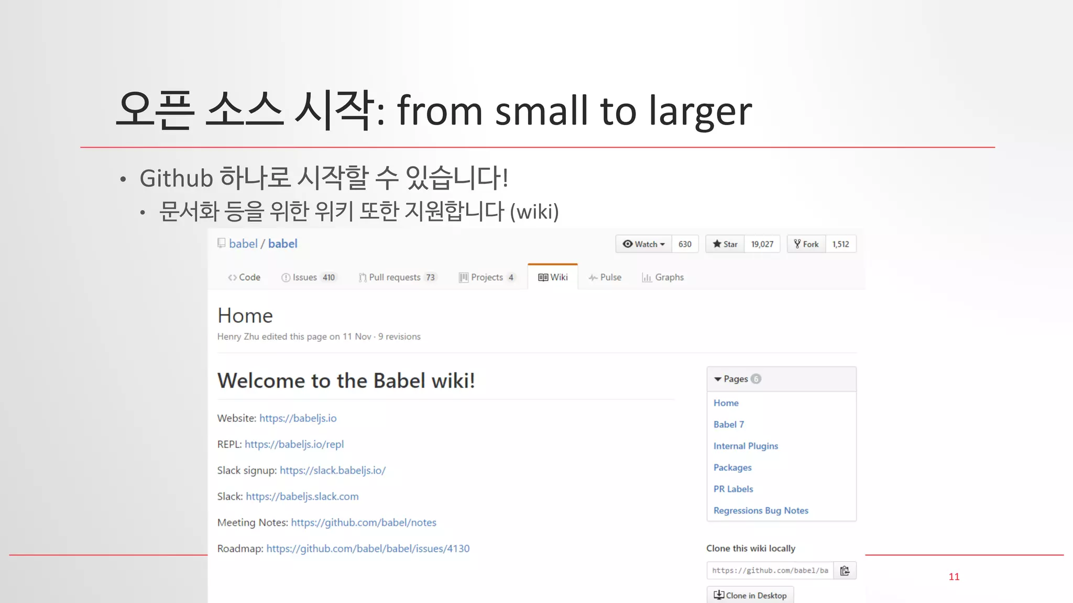Collapse the Pages list expander
Viewport: 1073px width, 603px height.
(x=718, y=379)
